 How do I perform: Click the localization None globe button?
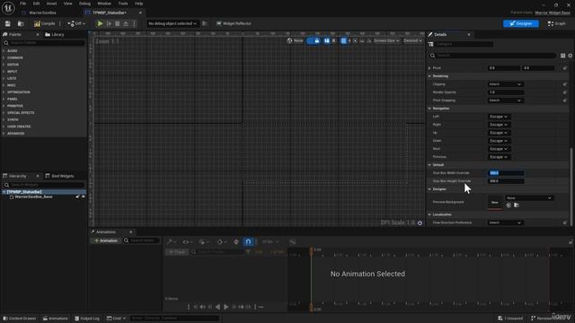pos(296,40)
